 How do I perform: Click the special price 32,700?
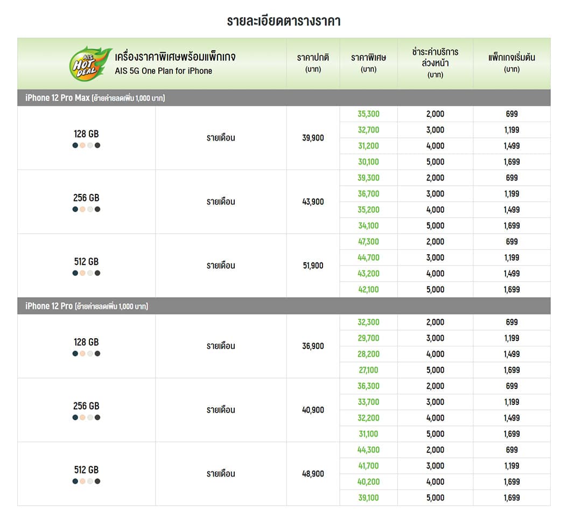point(368,130)
